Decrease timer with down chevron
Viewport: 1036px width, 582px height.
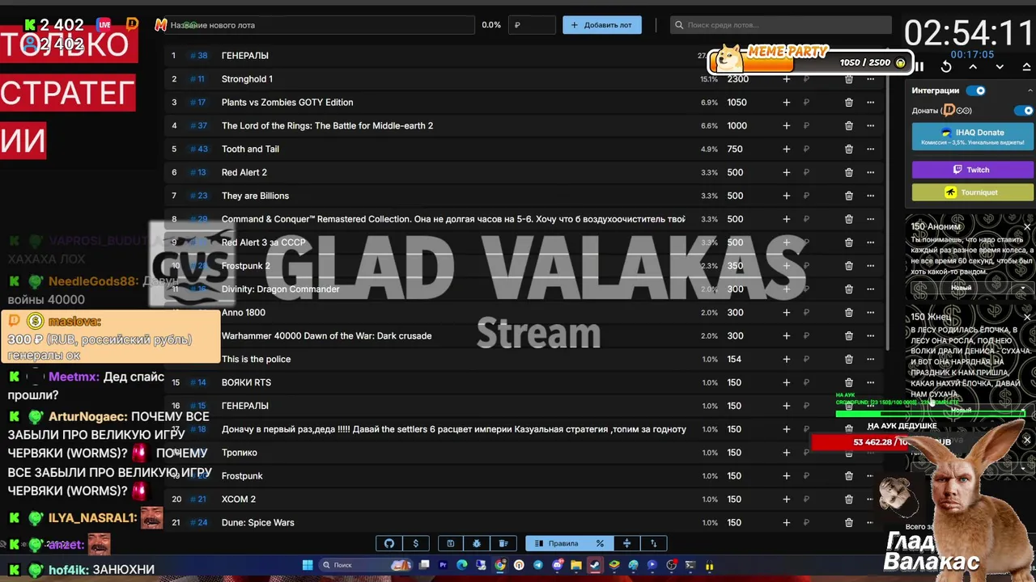[1000, 67]
